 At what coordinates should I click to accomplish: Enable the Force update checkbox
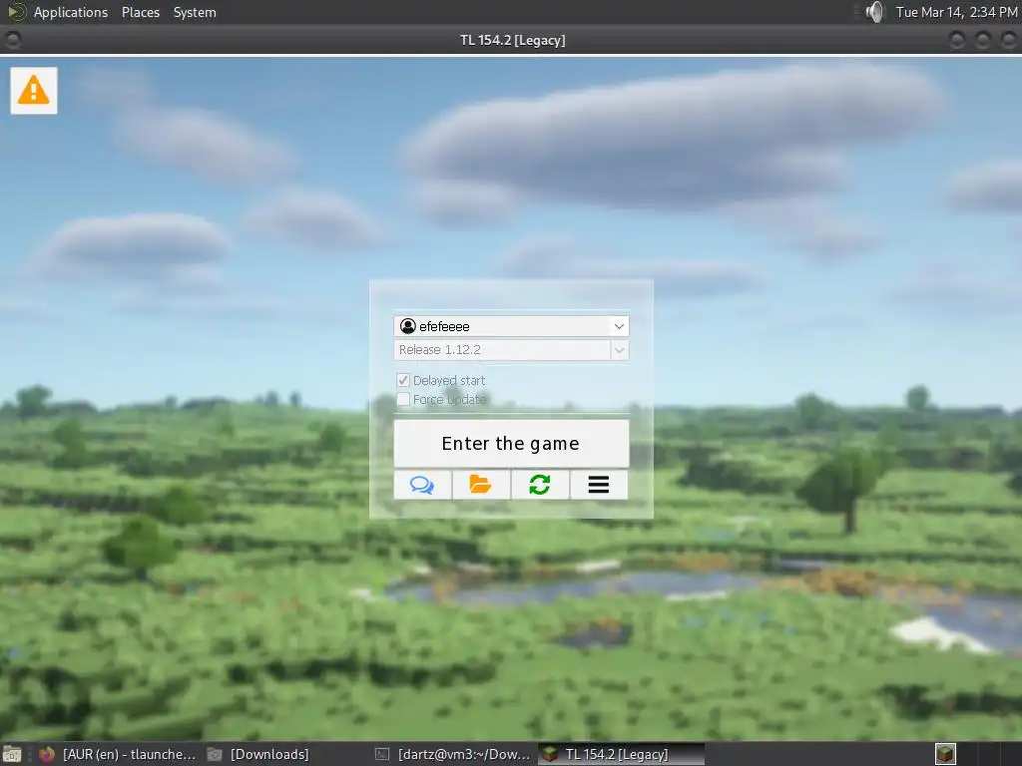pyautogui.click(x=403, y=399)
